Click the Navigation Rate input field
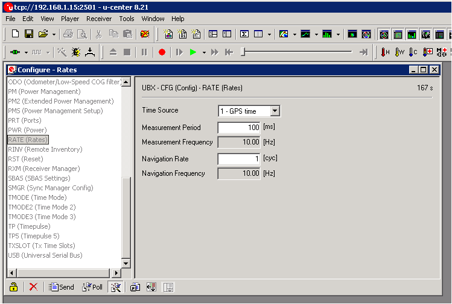Screen dimensions: 452x304 pos(239,159)
